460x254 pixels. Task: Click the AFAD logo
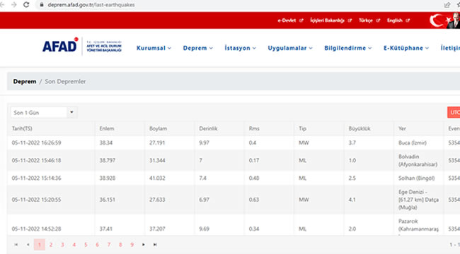82,47
